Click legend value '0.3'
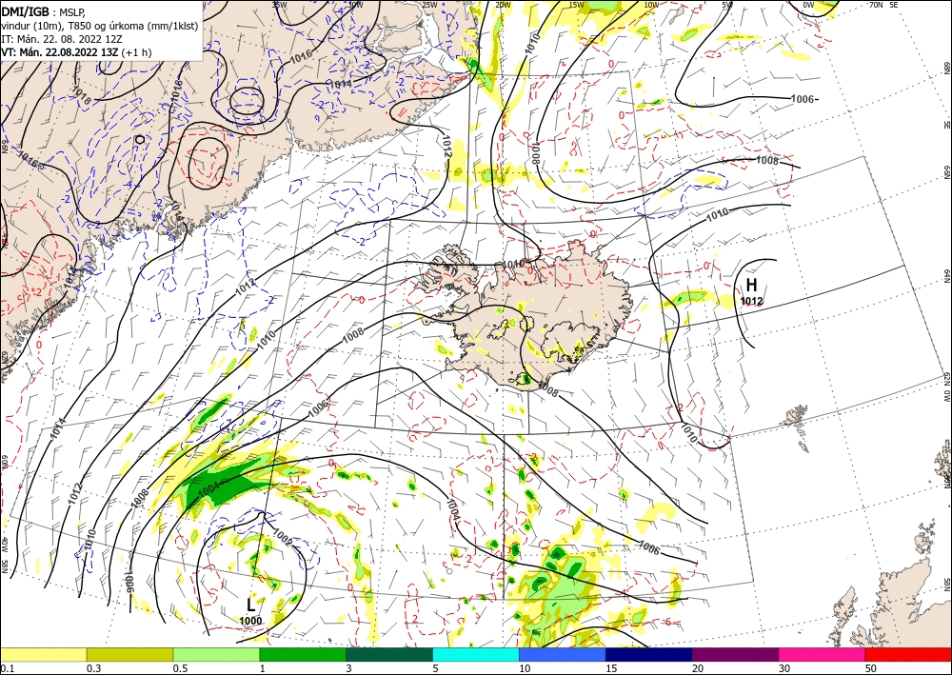The image size is (952, 675). 93,668
